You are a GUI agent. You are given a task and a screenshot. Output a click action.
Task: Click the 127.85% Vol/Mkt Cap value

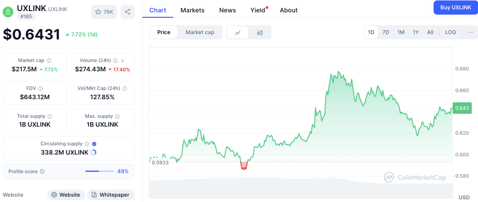[x=103, y=97]
